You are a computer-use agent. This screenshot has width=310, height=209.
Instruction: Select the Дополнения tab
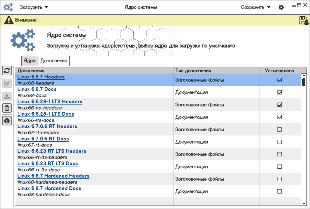tap(54, 61)
